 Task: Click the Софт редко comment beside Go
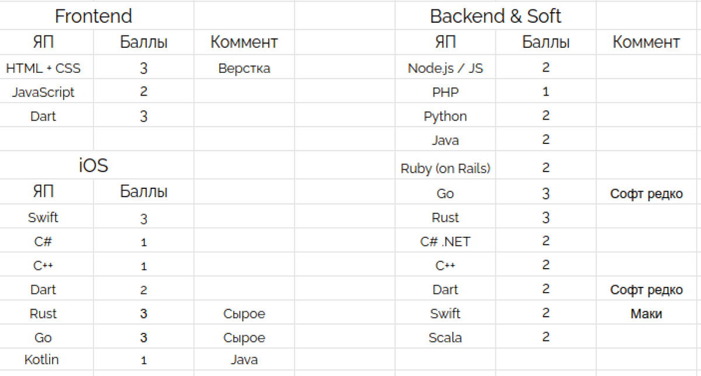[647, 194]
